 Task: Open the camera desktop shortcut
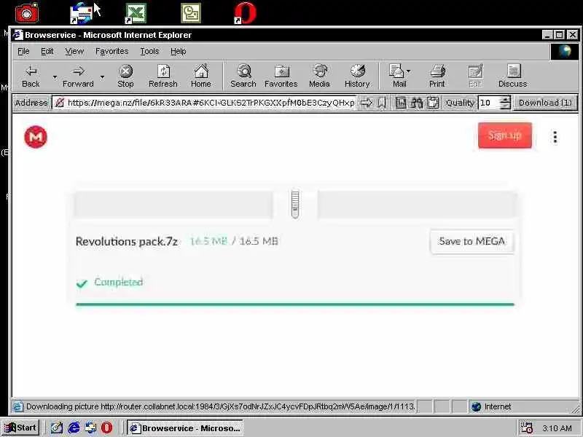(x=27, y=13)
